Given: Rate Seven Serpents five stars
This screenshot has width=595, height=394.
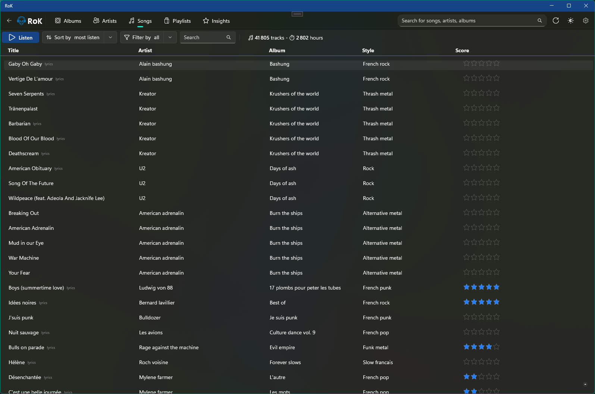Looking at the screenshot, I should click(x=496, y=93).
